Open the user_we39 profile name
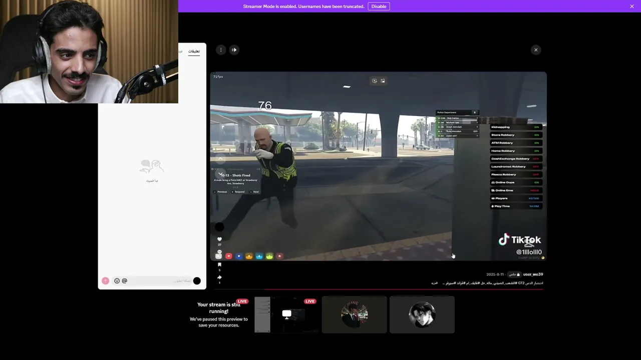Screen dimensions: 641x360 coord(533,274)
